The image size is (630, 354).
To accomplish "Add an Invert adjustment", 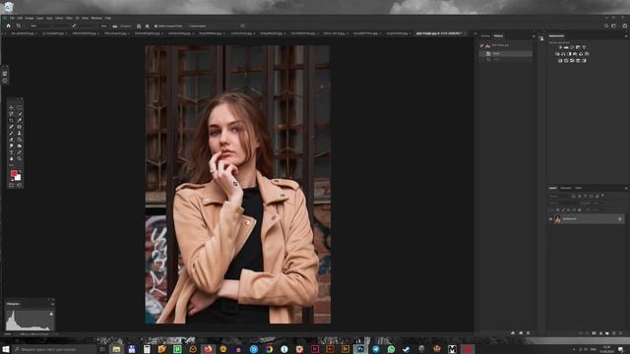I will pyautogui.click(x=560, y=61).
